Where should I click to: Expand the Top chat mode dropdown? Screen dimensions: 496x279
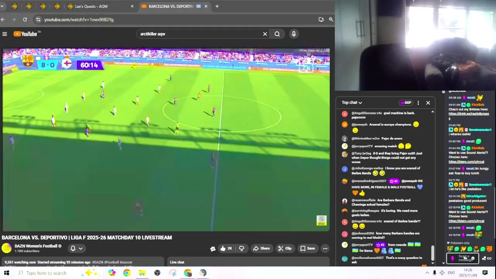(352, 103)
